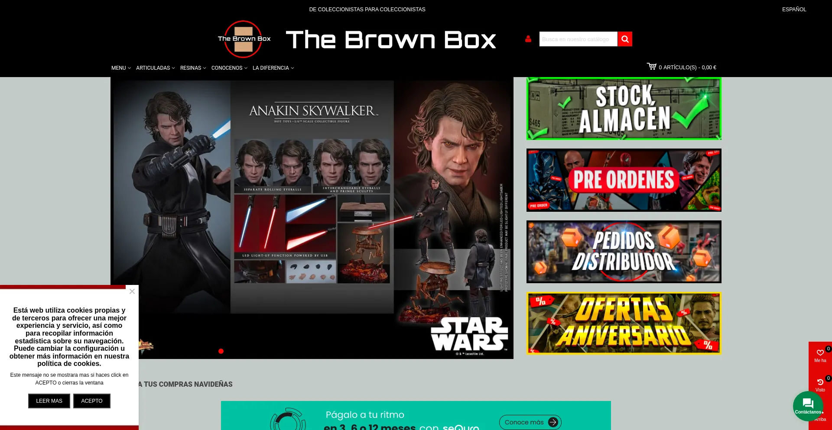
Task: Expand the RESINAS dropdown
Action: point(193,68)
